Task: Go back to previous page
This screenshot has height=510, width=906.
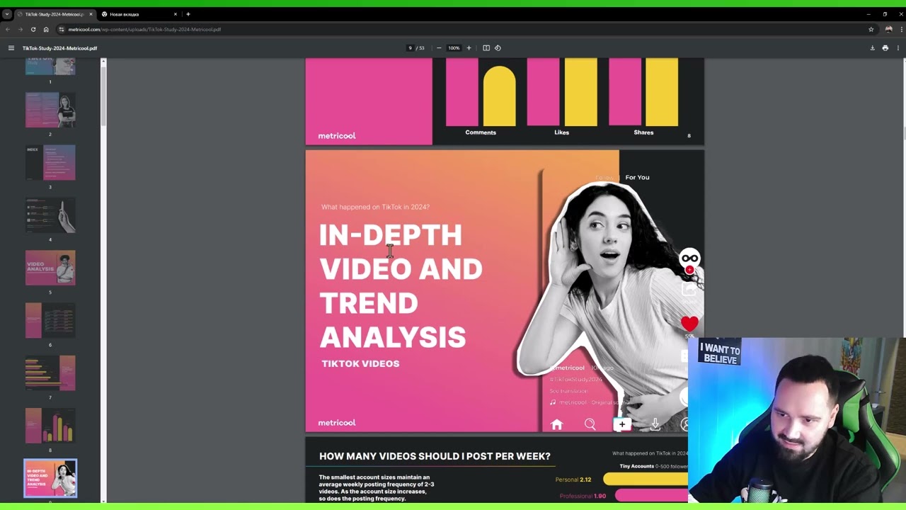Action: [7, 29]
